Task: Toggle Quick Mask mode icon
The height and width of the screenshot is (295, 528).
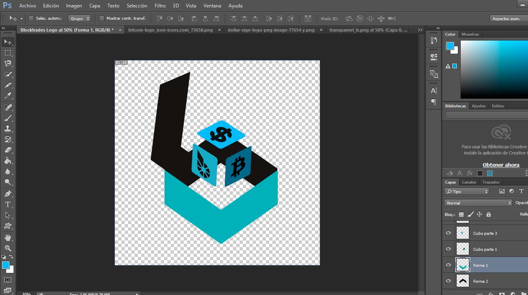Action: pos(8,280)
